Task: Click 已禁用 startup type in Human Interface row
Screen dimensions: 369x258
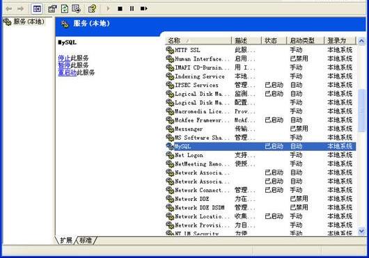Action: (x=299, y=58)
